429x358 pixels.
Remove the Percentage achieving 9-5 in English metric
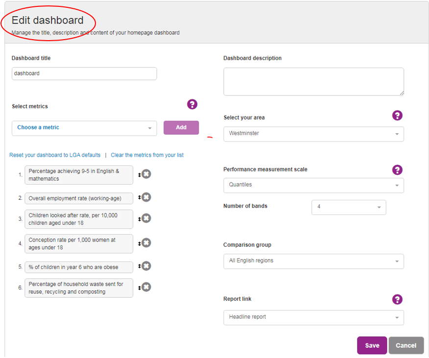146,174
